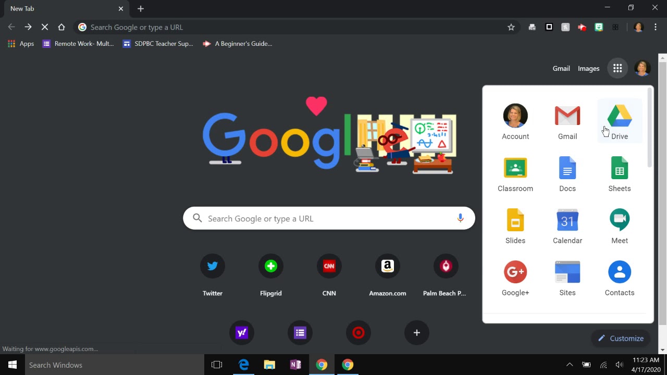Screen dimensions: 667x375
Task: Open SDPBC Teacher Sup... bookmark
Action: [x=158, y=44]
